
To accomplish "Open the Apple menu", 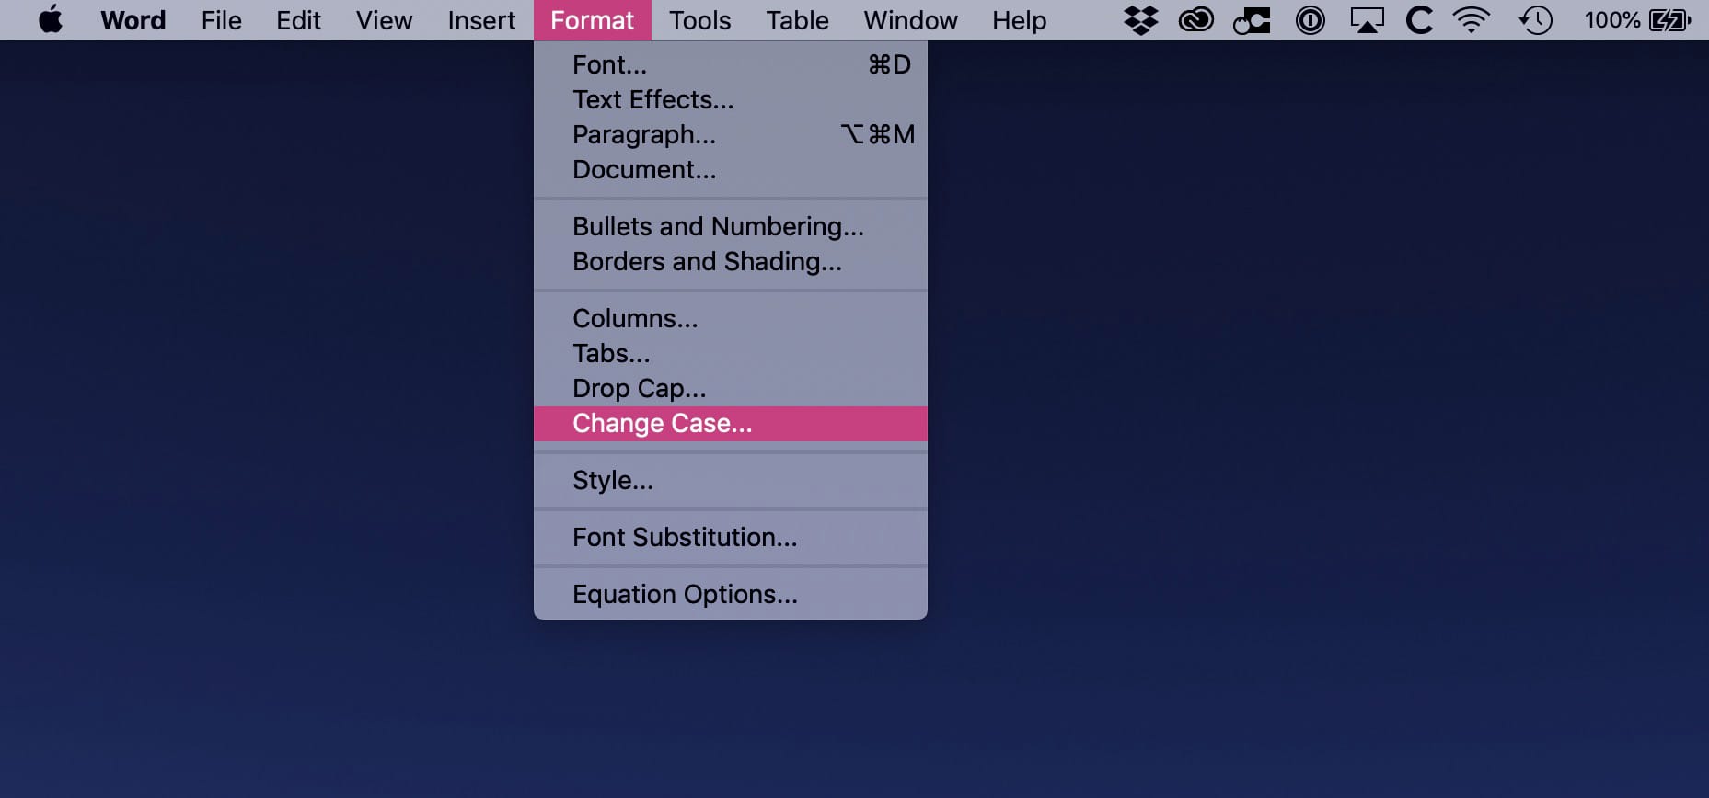I will click(x=51, y=19).
